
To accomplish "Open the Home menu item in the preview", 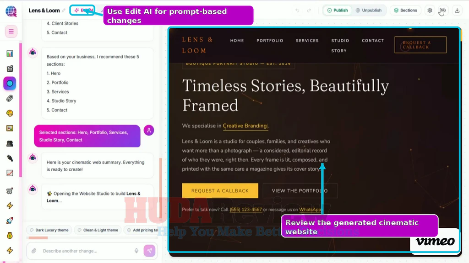I will [237, 41].
